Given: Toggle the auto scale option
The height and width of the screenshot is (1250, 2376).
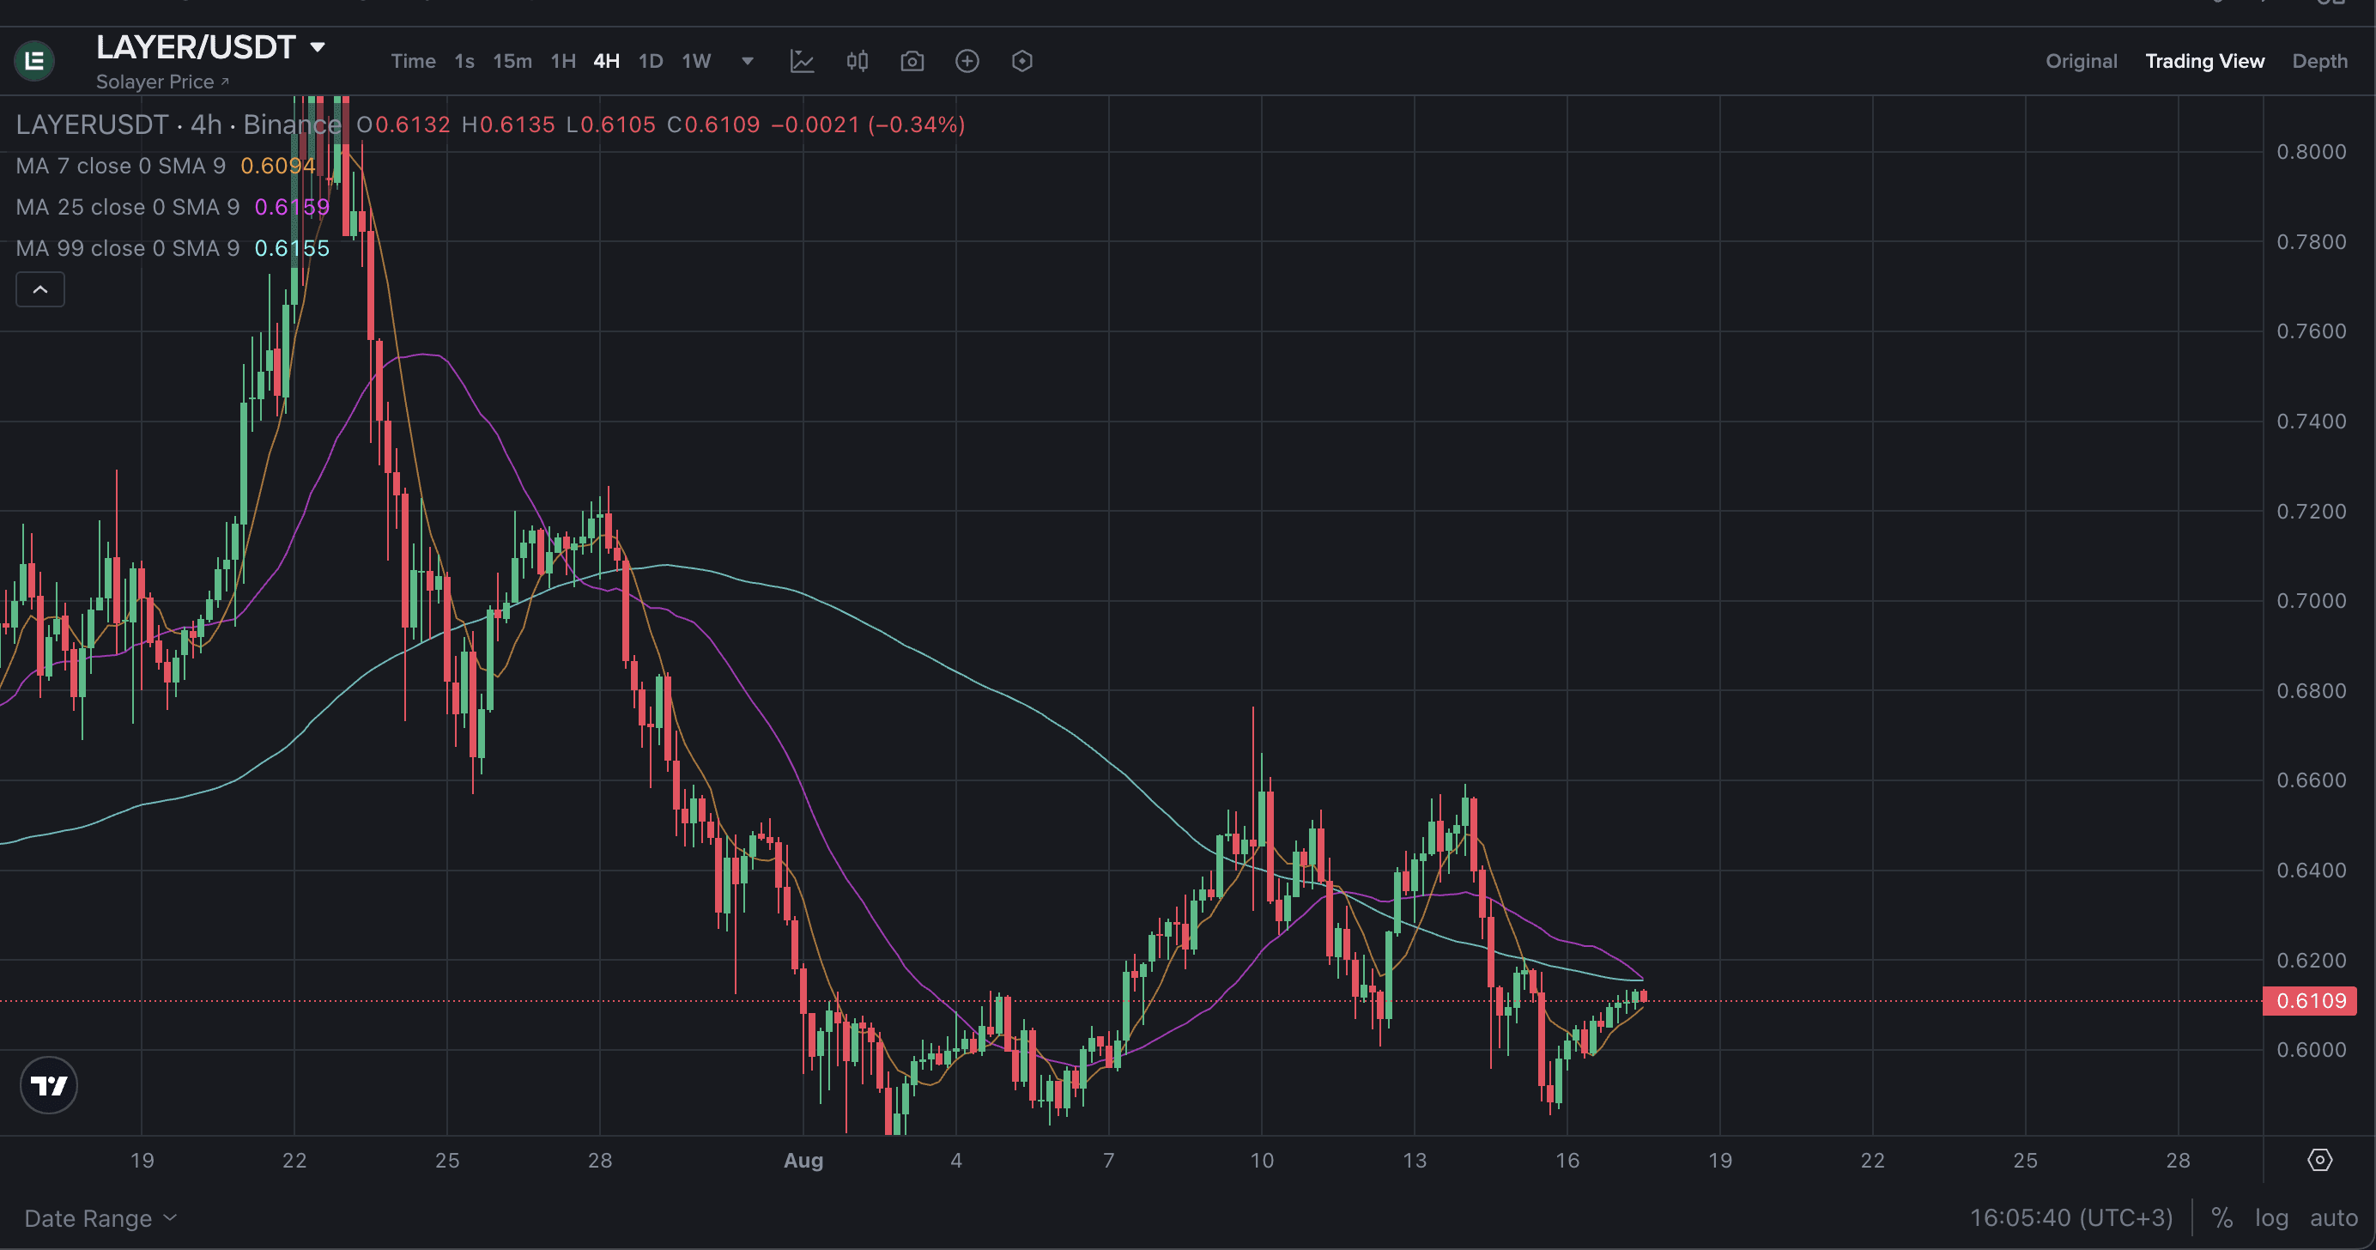Looking at the screenshot, I should tap(2334, 1217).
